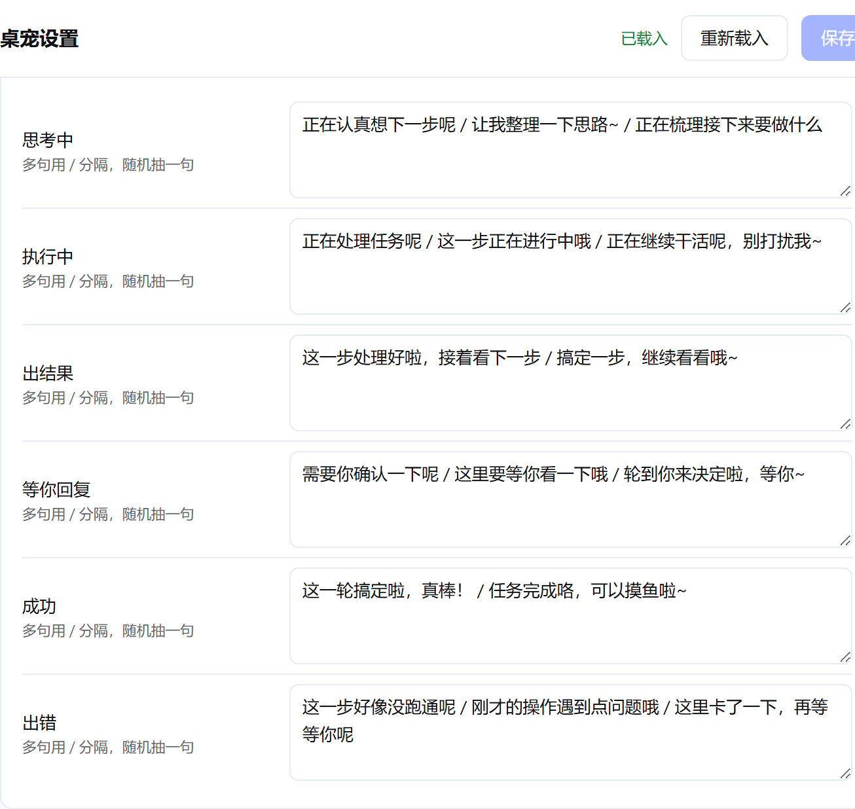Select the 出错 label
Screen dimensions: 855x809
coord(39,723)
